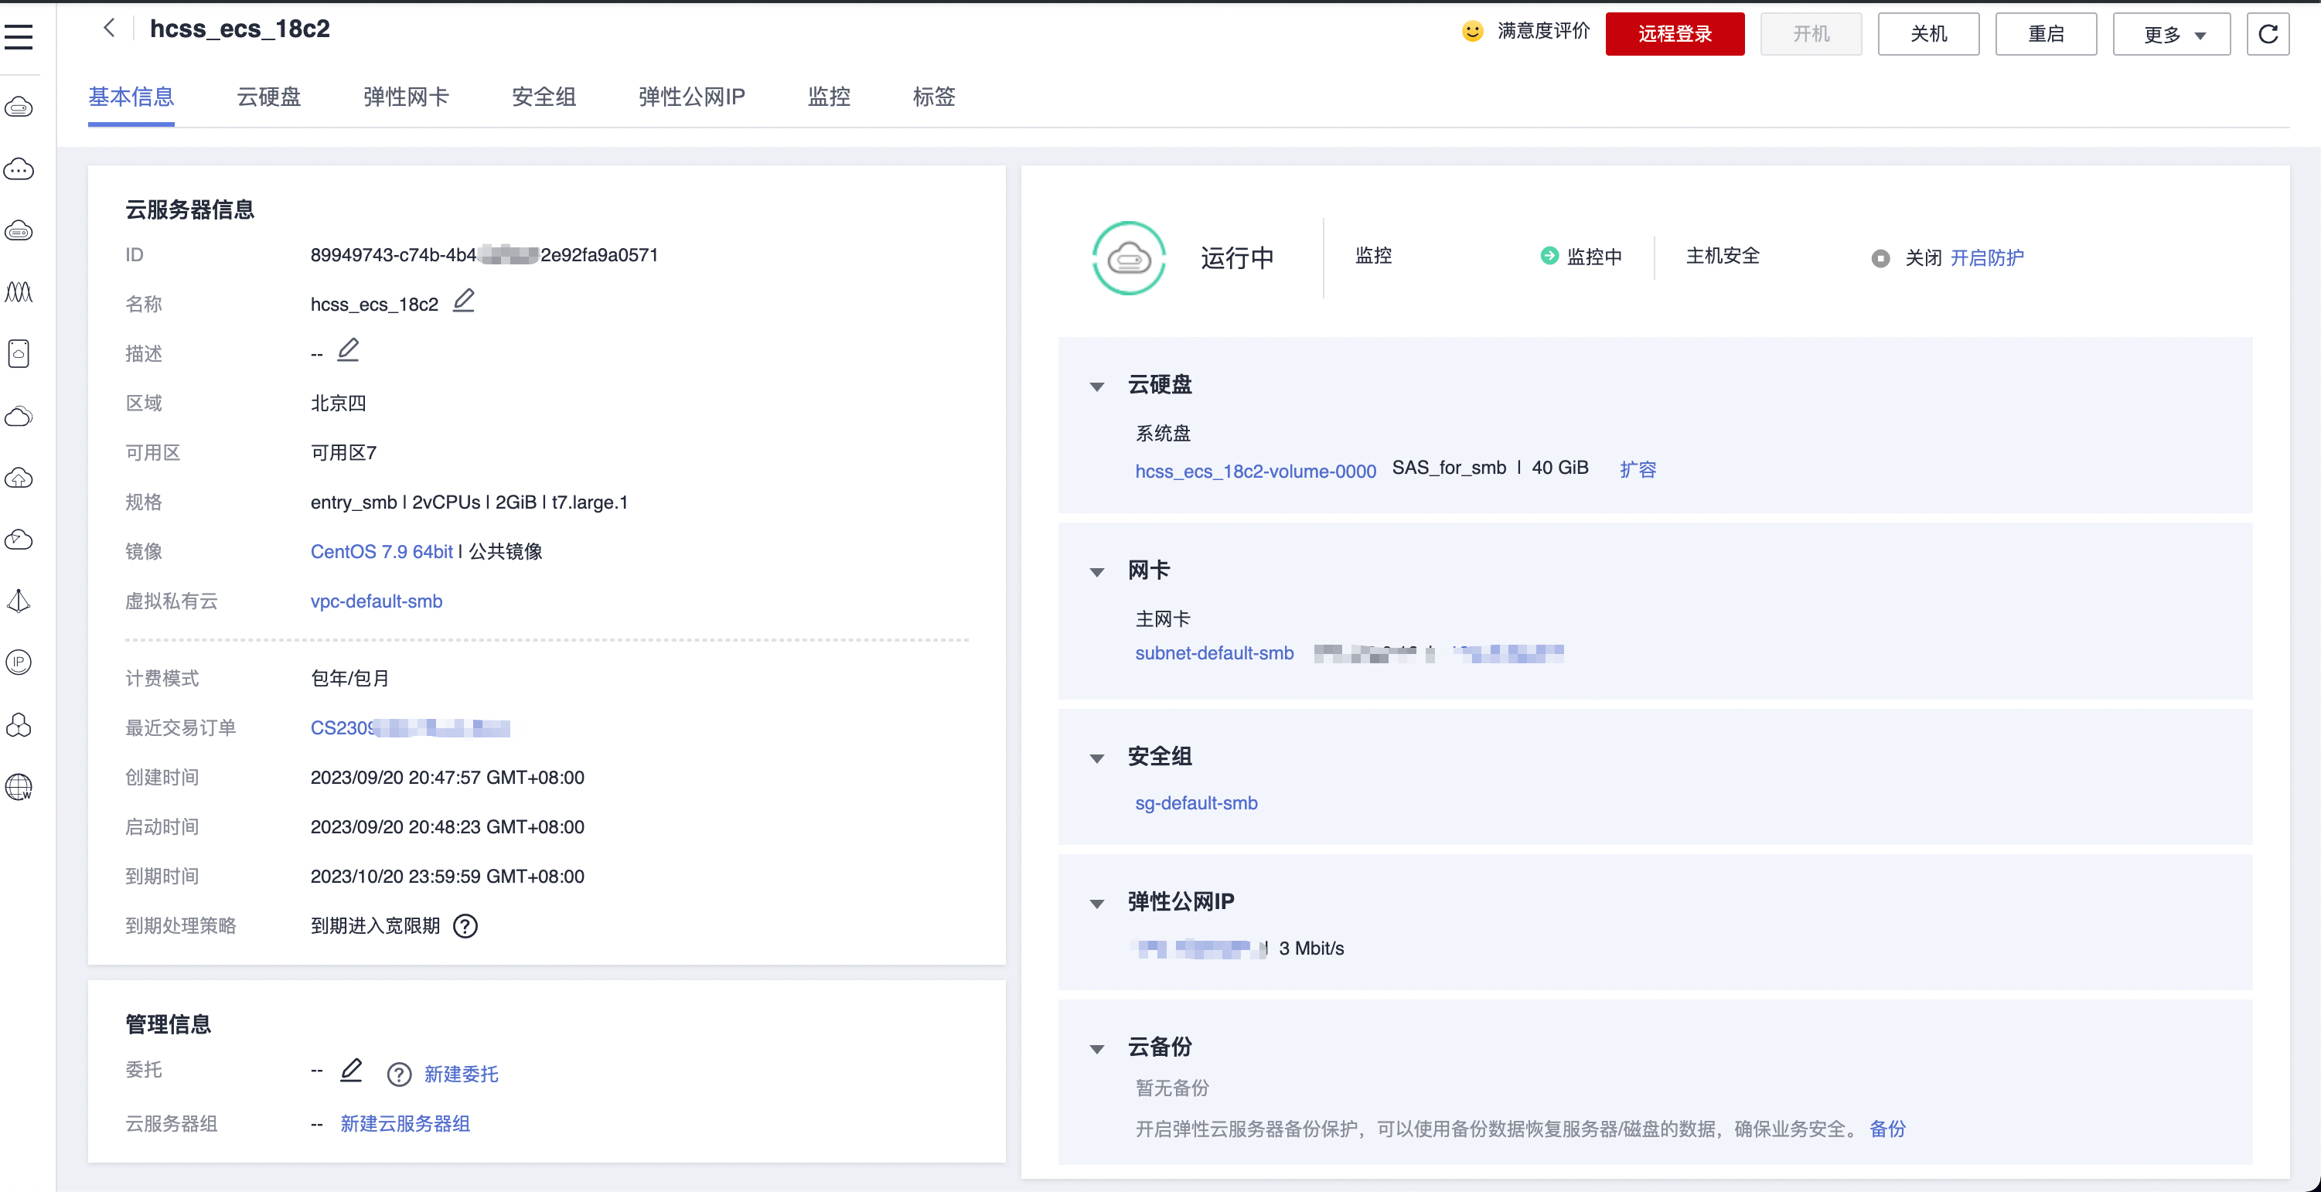
Task: Click the red 远程登录 button
Action: click(x=1675, y=34)
